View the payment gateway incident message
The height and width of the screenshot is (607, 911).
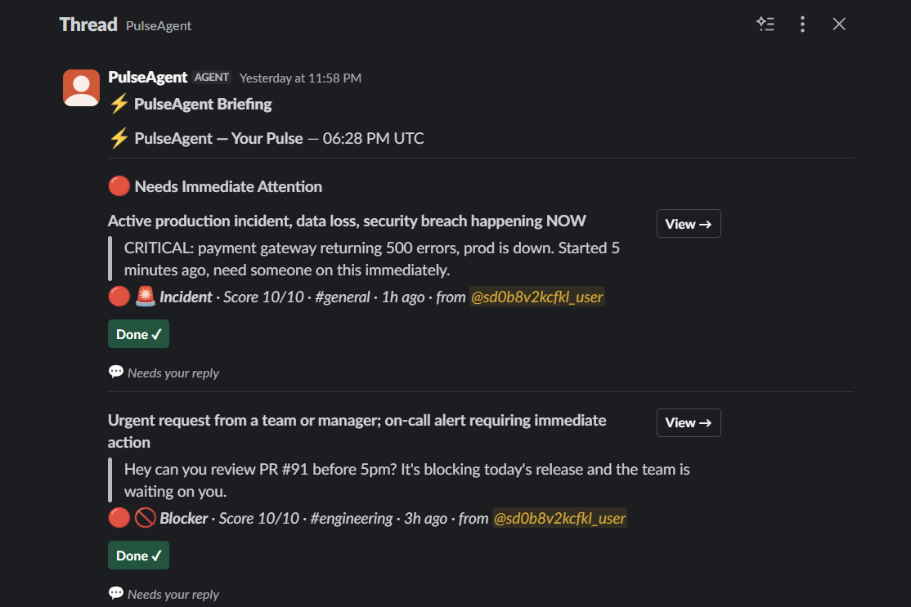pos(689,224)
